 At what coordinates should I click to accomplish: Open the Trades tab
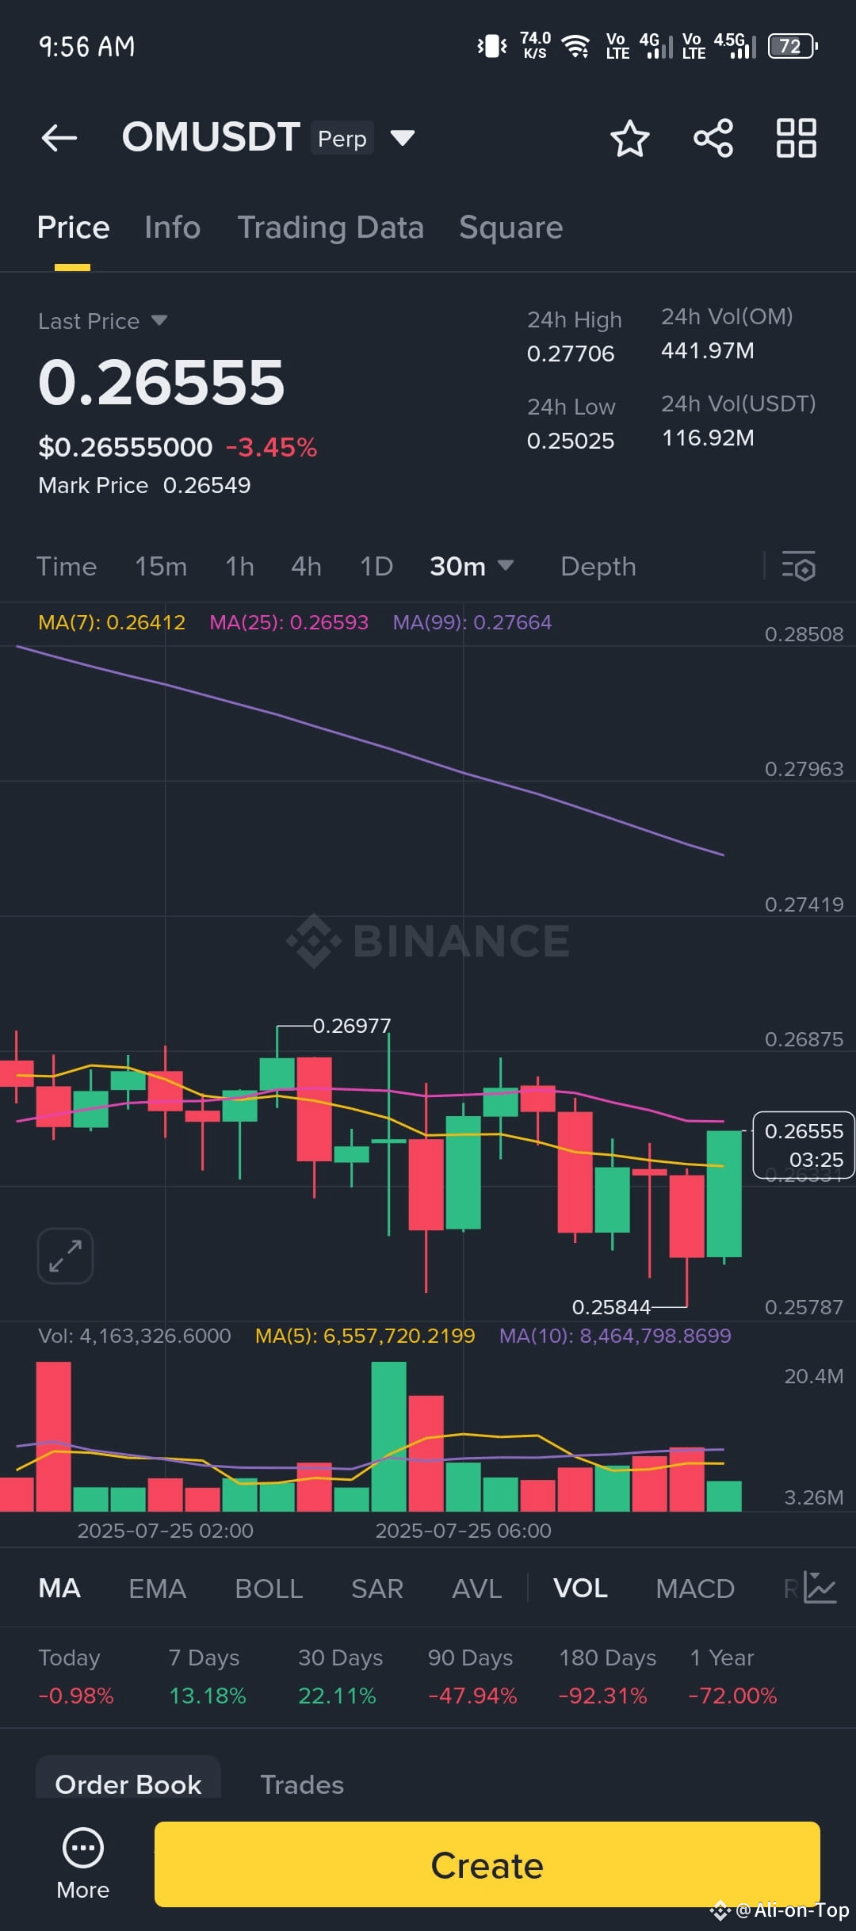pos(302,1784)
